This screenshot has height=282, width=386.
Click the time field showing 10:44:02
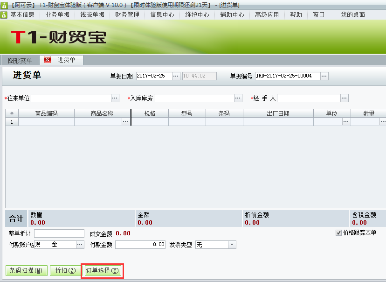pyautogui.click(x=200, y=76)
